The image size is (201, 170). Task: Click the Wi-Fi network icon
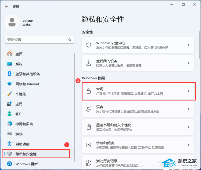pyautogui.click(x=9, y=84)
